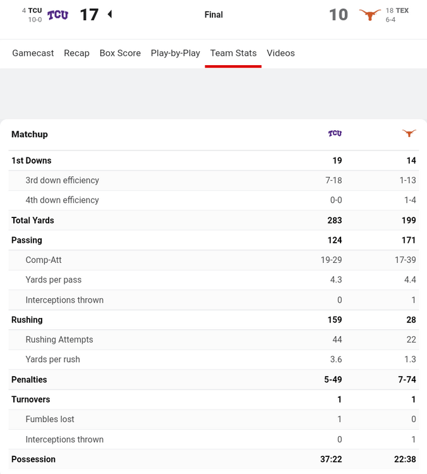This screenshot has height=474, width=427.
Task: Open the Box Score tab
Action: point(120,53)
